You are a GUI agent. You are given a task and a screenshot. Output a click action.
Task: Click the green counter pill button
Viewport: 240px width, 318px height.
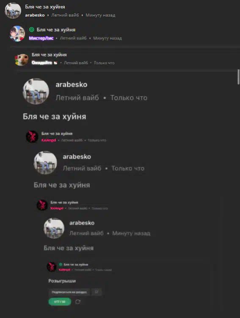tap(60, 301)
